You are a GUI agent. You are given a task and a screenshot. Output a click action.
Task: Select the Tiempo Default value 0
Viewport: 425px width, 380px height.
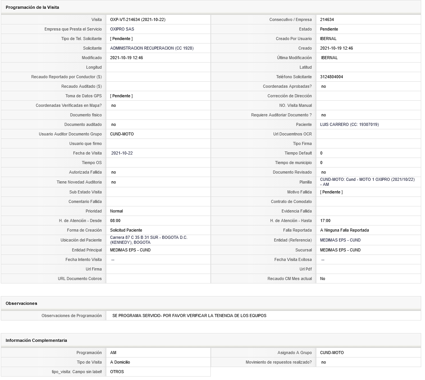[x=321, y=153]
